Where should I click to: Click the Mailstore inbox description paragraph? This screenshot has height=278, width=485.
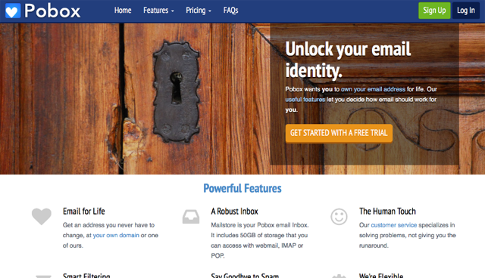click(260, 240)
